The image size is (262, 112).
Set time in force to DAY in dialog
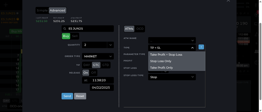pyautogui.click(x=87, y=65)
